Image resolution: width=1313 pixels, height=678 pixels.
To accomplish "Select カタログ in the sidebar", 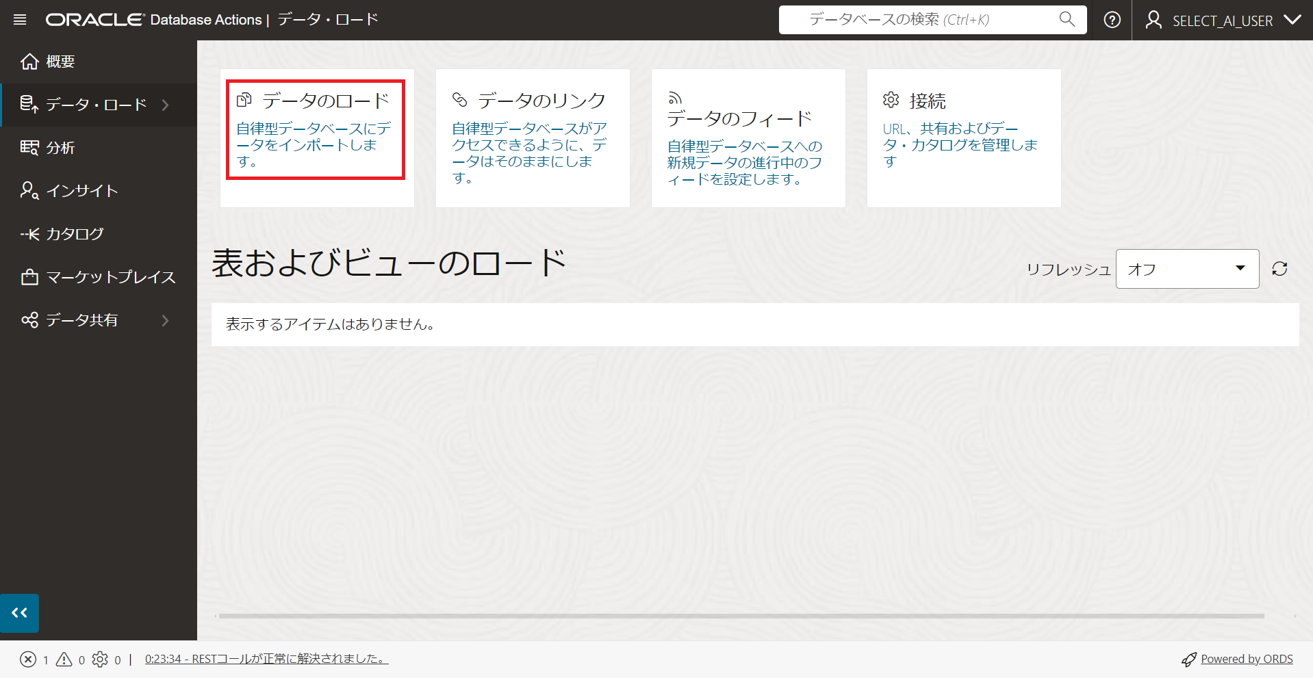I will click(75, 234).
